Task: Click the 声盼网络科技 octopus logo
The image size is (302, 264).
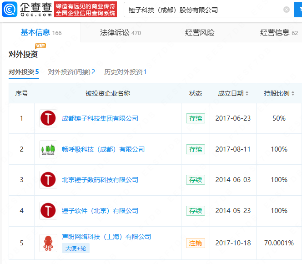Action: [x=48, y=243]
